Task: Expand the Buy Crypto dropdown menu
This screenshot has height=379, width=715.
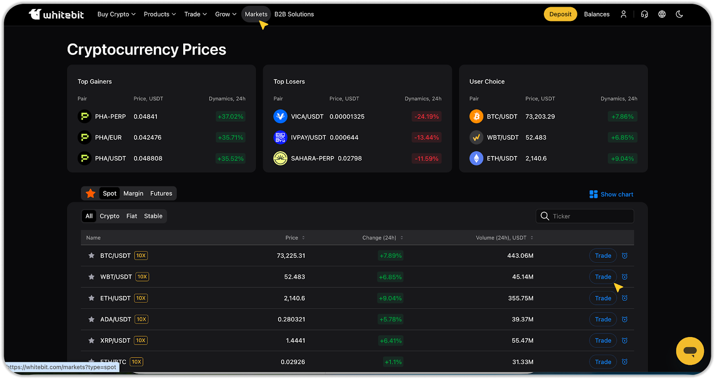Action: (x=116, y=14)
